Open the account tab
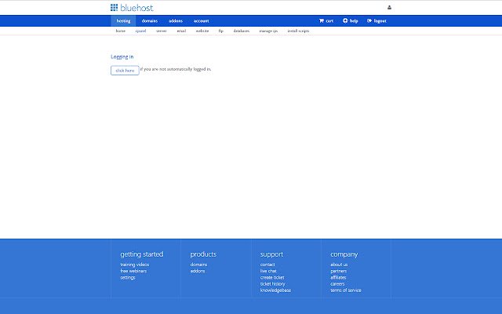 pos(201,21)
